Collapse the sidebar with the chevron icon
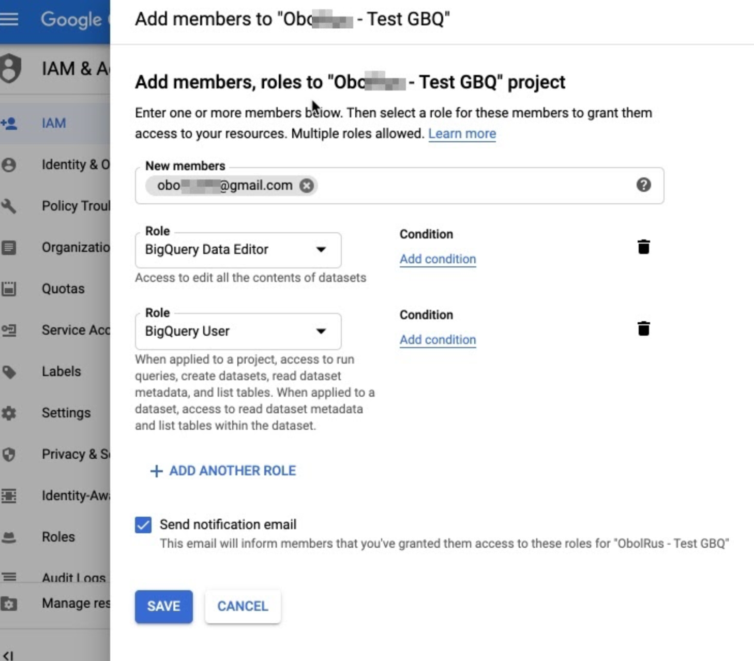The width and height of the screenshot is (754, 661). pyautogui.click(x=8, y=655)
